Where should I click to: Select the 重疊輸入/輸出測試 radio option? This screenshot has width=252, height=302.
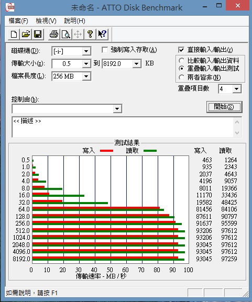[x=181, y=69]
